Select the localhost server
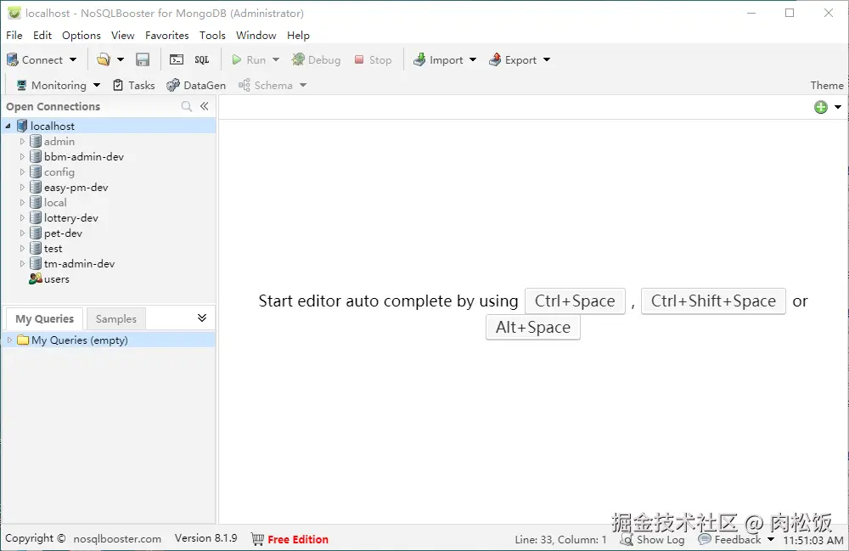This screenshot has width=849, height=551. [53, 127]
